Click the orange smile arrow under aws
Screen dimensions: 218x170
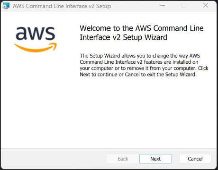click(x=36, y=47)
